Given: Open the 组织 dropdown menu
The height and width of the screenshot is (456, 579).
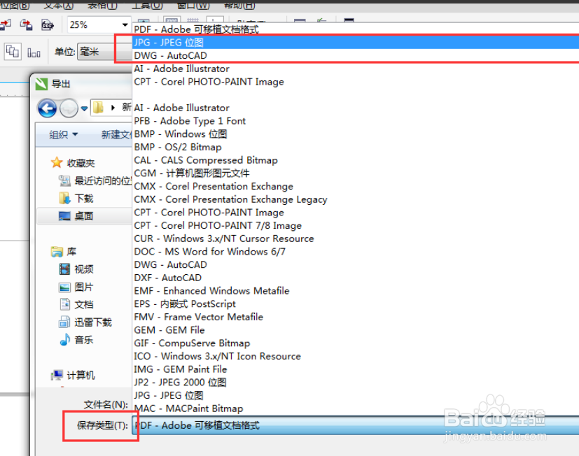Looking at the screenshot, I should click(x=64, y=135).
